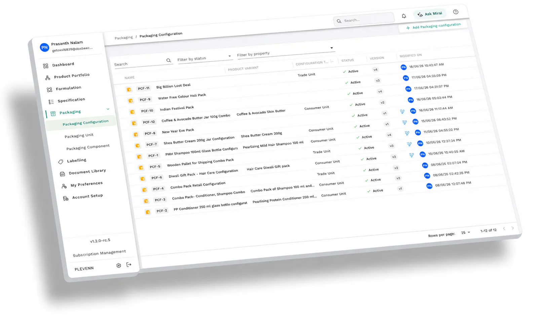This screenshot has height=319, width=538.
Task: Click the orange package icon for PCF-1
Action: pos(139,156)
